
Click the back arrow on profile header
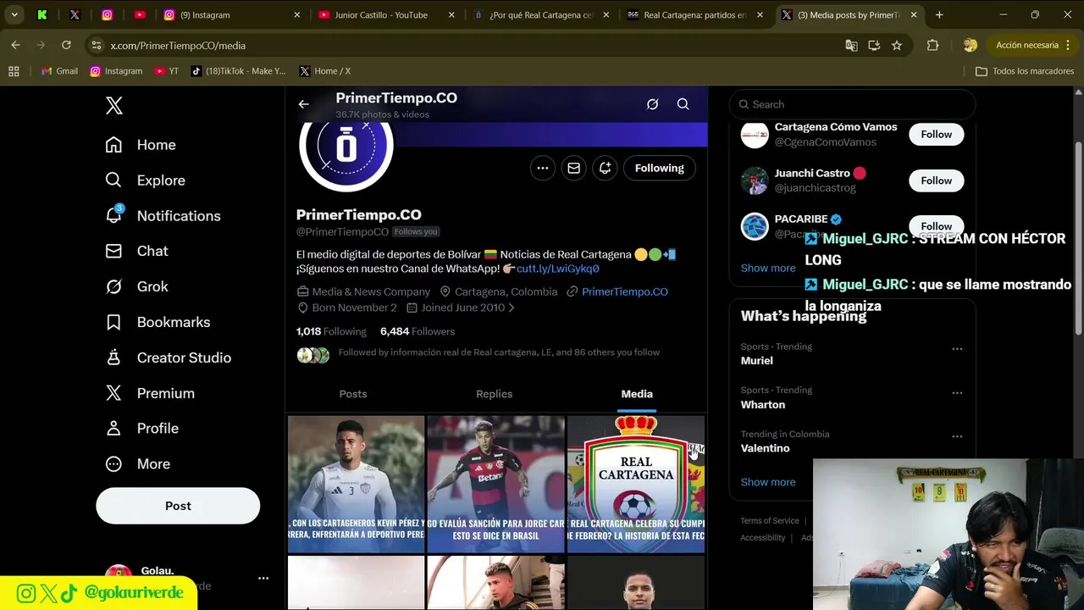pos(303,104)
